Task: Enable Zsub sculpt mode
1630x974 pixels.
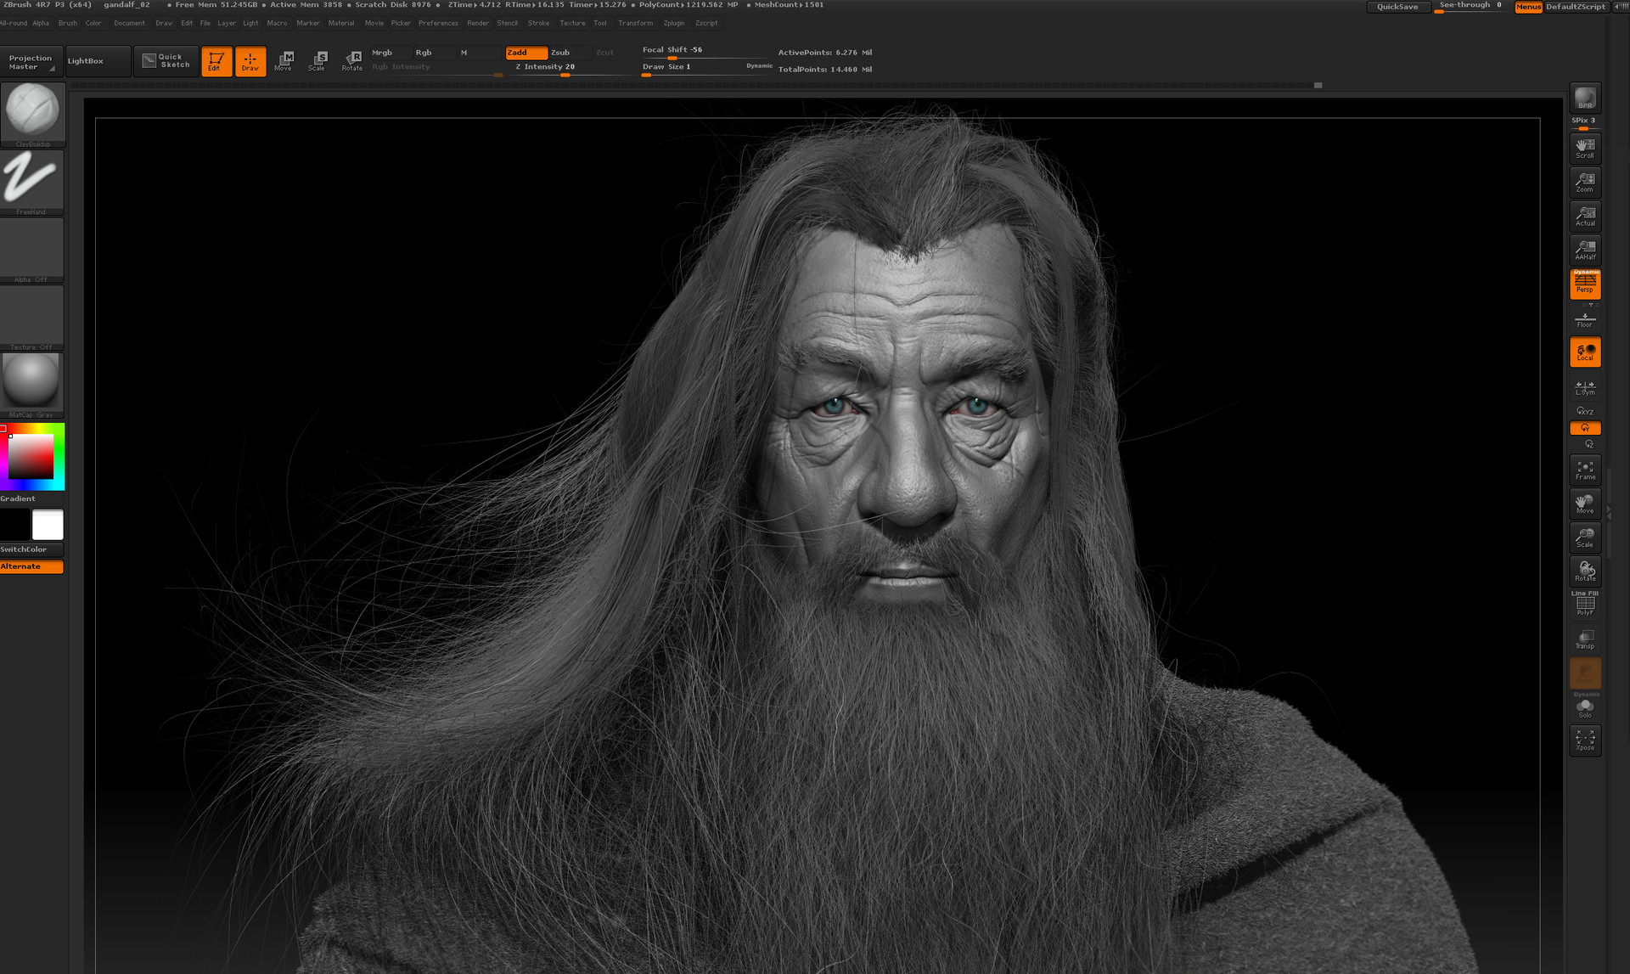Action: click(x=570, y=53)
